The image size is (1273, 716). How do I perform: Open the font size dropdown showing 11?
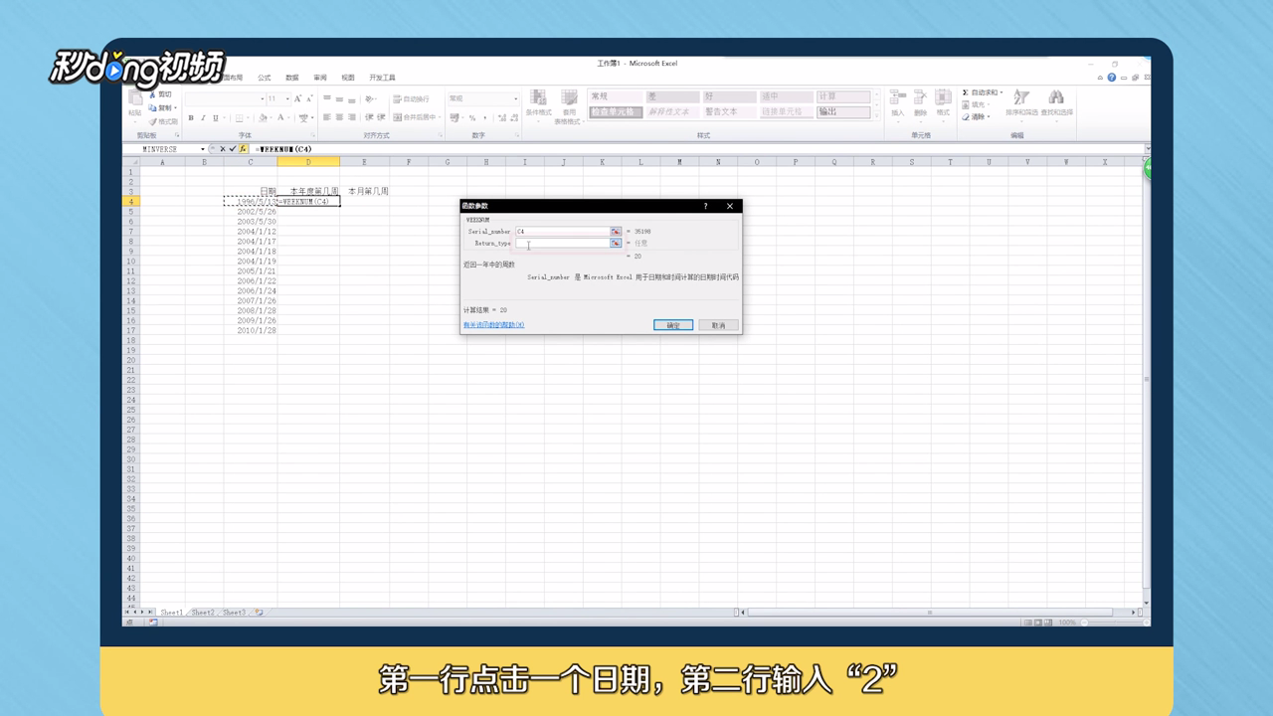(x=287, y=98)
